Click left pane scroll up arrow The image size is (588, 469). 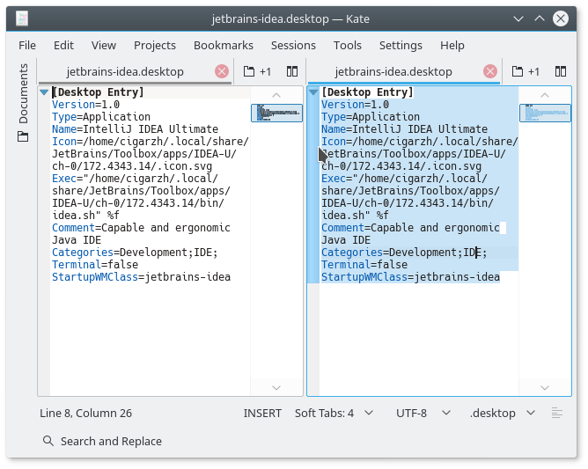[x=276, y=95]
